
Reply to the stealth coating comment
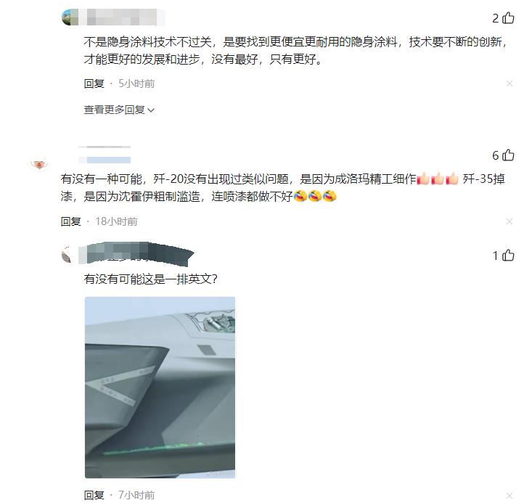pyautogui.click(x=94, y=83)
